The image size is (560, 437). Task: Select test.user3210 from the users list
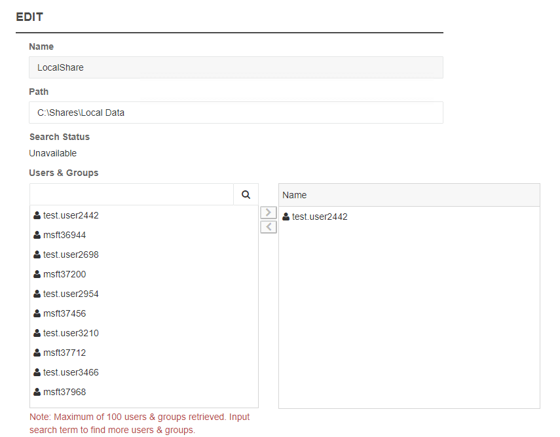71,333
